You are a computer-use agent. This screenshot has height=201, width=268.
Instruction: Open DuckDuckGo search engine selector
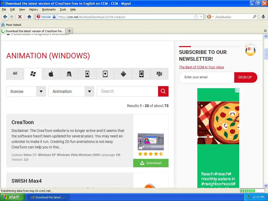click(210, 17)
